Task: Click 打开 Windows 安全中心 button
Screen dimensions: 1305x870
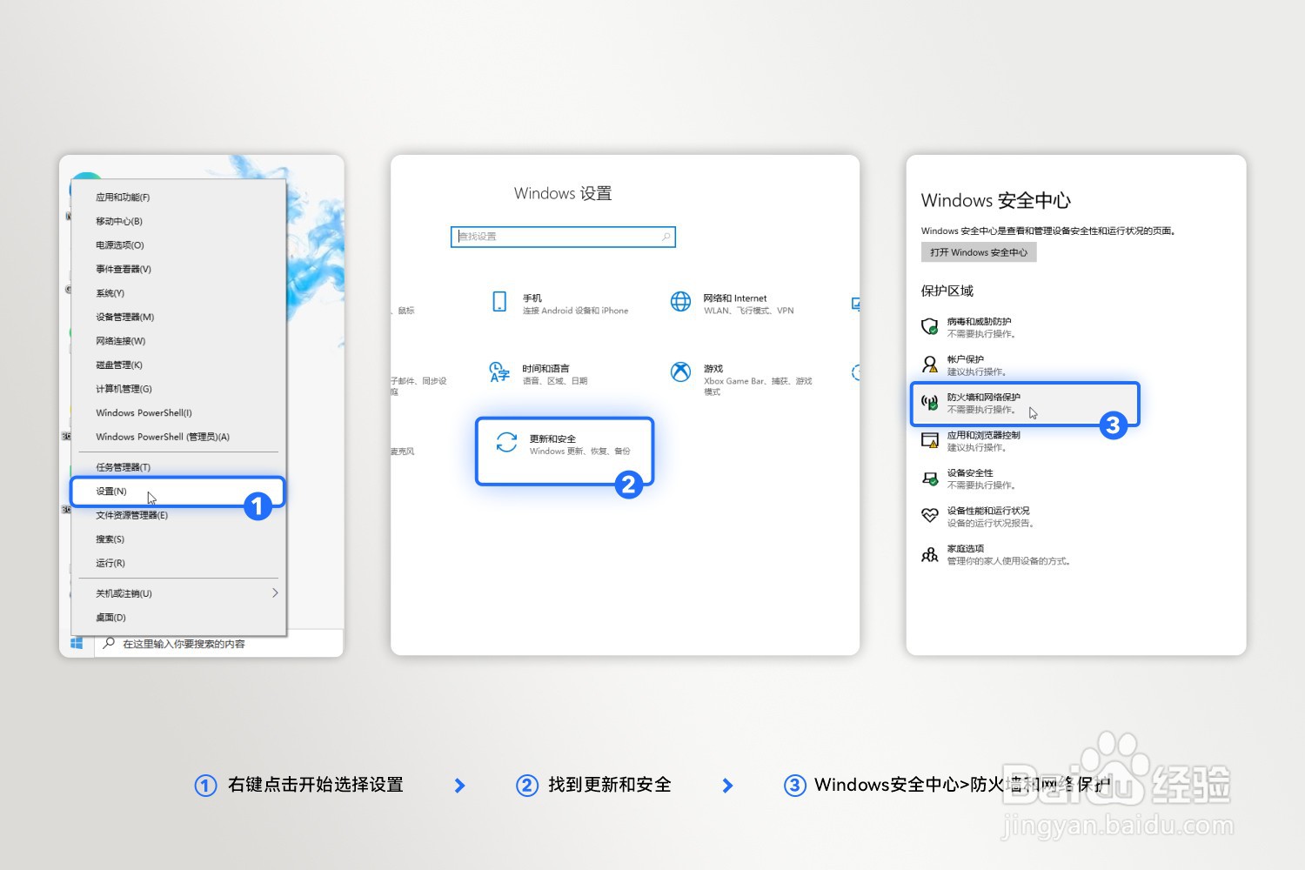Action: pos(979,252)
